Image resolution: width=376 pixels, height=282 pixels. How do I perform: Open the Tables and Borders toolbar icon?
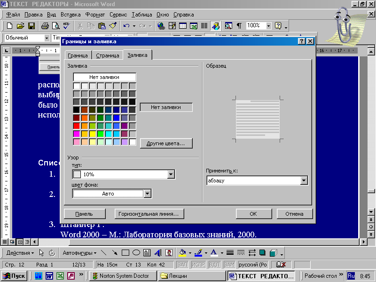[172, 26]
